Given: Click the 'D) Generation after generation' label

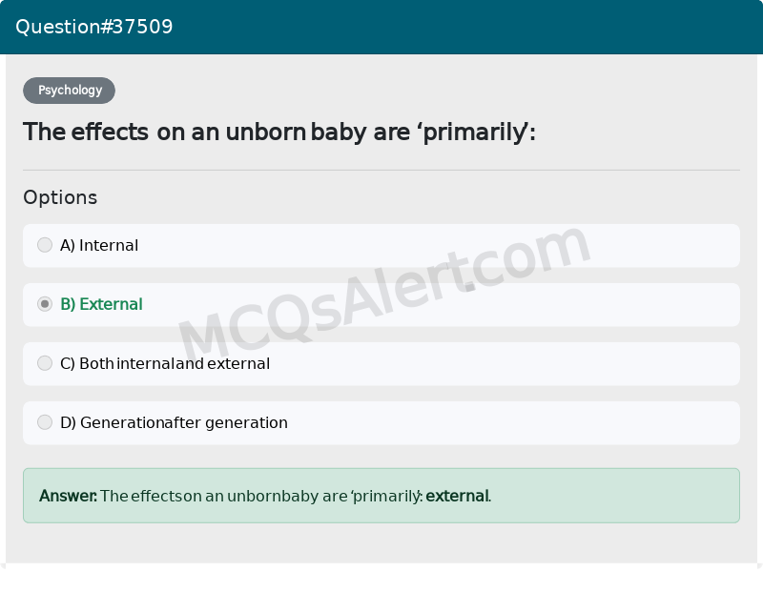Looking at the screenshot, I should click(x=174, y=422).
